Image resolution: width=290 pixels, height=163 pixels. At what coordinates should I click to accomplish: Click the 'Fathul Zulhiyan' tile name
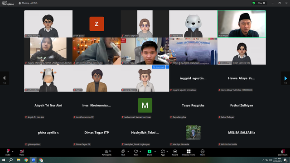pos(242,105)
